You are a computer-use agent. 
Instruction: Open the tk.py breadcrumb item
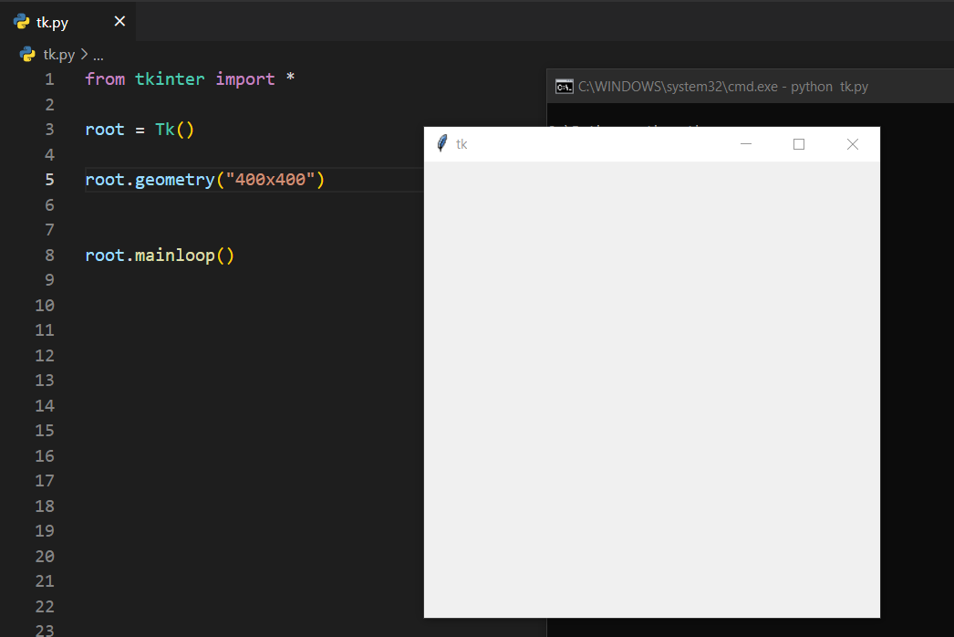[59, 55]
